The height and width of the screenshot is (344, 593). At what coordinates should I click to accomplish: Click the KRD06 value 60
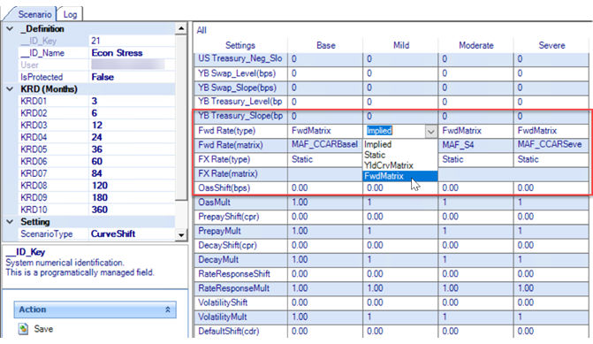97,162
